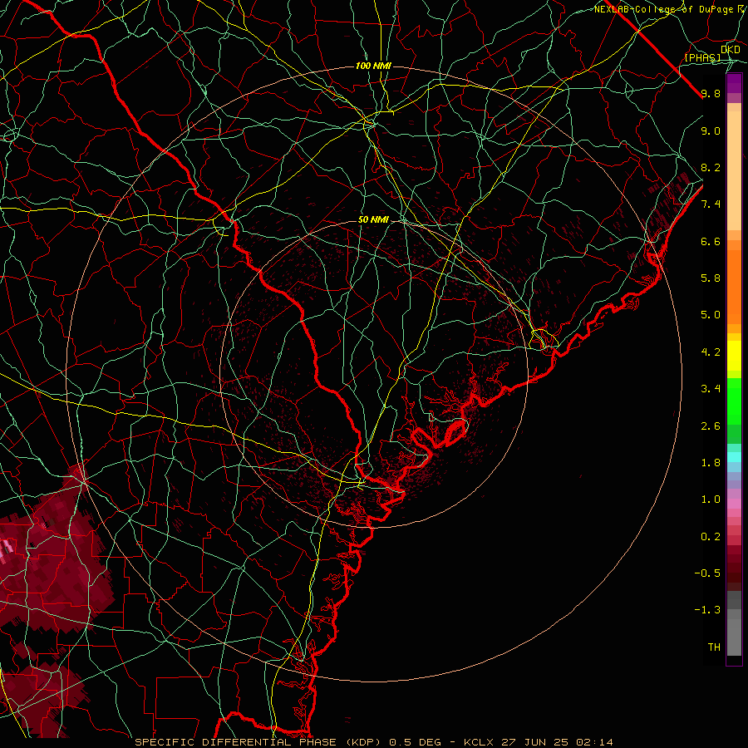Click the KCLX station identifier in the footer
Image resolution: width=748 pixels, height=748 pixels.
click(x=480, y=742)
